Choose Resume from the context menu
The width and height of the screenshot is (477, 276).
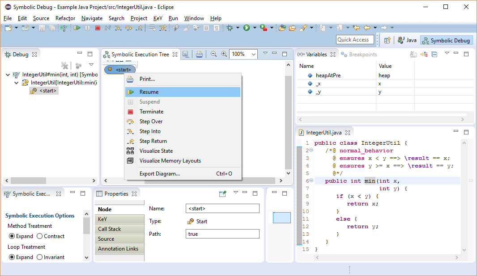[183, 92]
